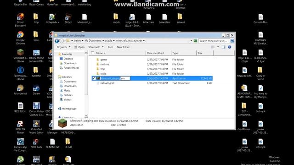Open the 3rd.mp4 desktop file
The image size is (294, 165).
pyautogui.click(x=260, y=108)
